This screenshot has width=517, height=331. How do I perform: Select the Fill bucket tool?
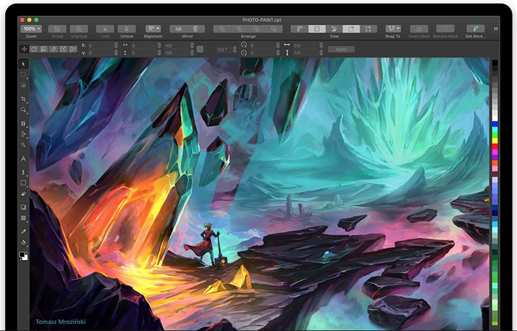[23, 242]
